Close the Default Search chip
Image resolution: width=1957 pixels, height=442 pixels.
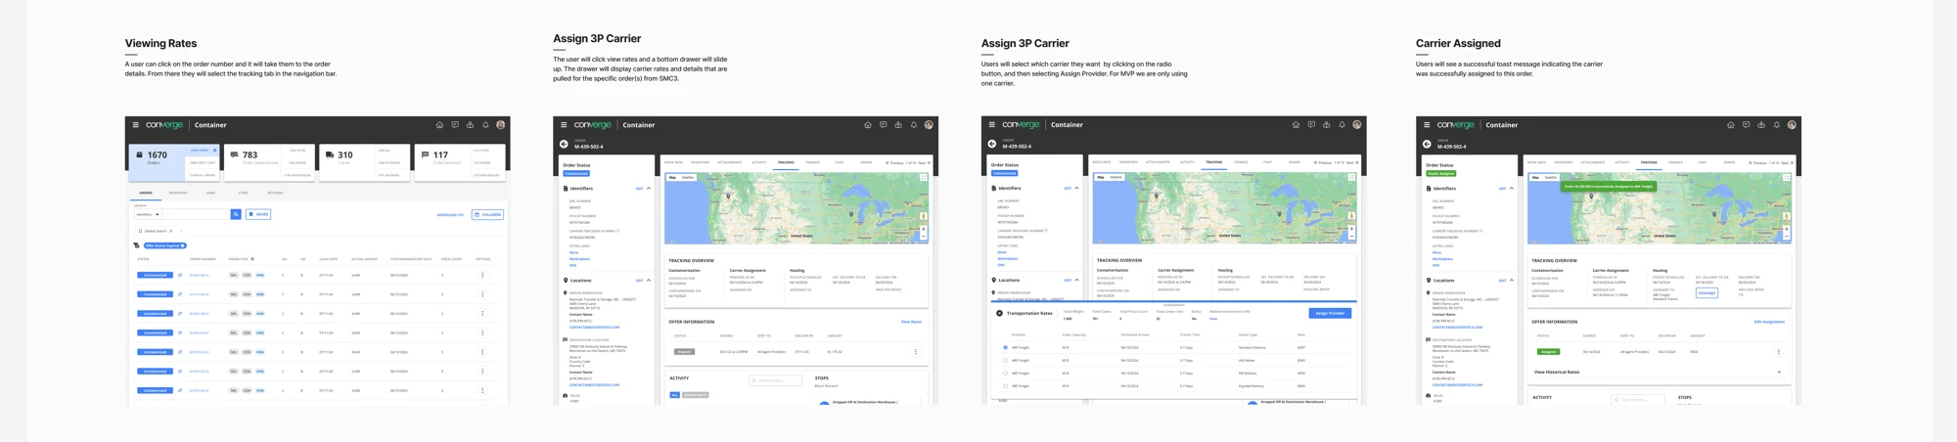[x=171, y=231]
